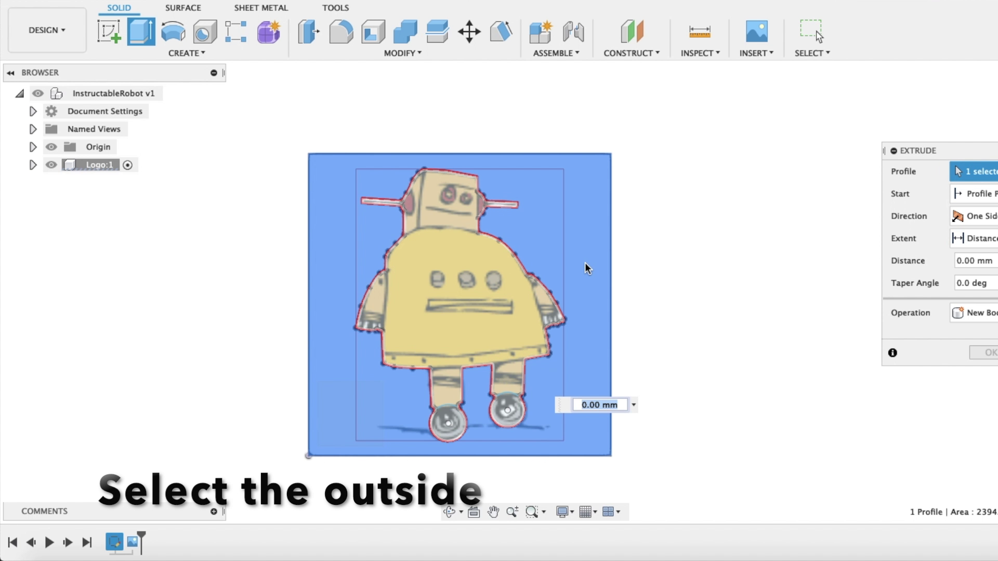
Task: Expand the Document Settings tree item
Action: [x=33, y=111]
